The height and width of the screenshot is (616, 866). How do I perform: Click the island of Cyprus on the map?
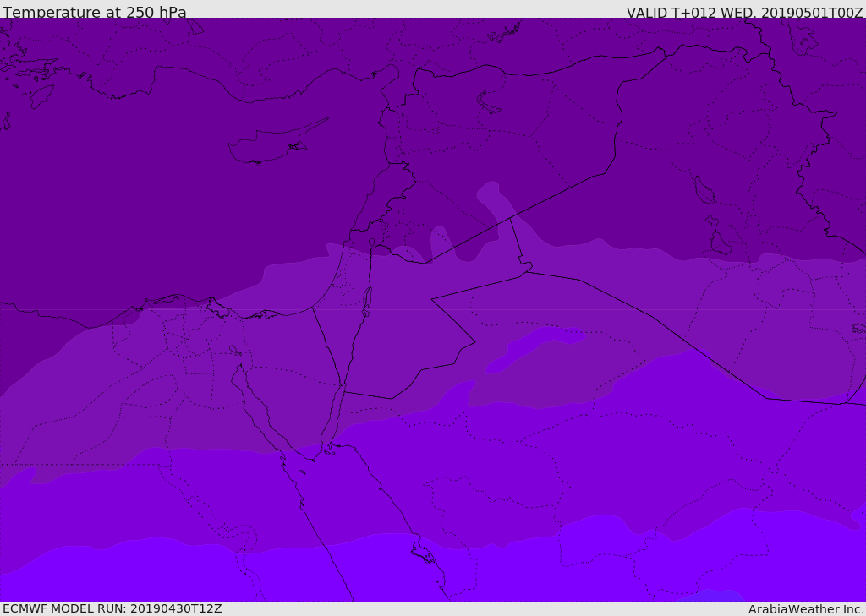(x=271, y=146)
